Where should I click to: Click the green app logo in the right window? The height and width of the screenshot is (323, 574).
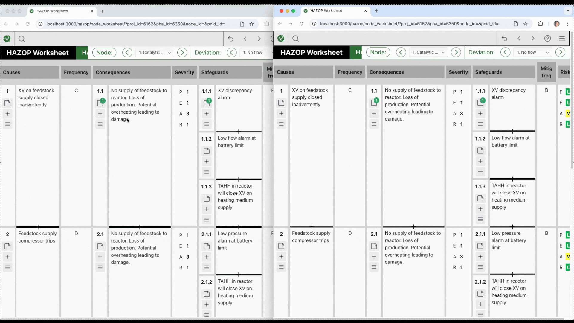[x=281, y=39]
